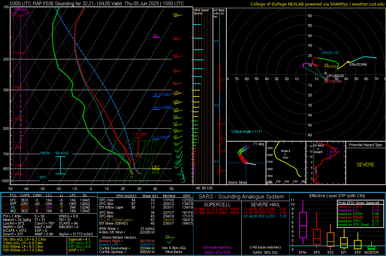Click the -20 C=25552' height label
386x256 pixels.
[x=163, y=108]
